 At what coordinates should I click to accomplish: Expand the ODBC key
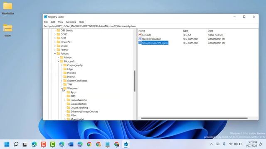pyautogui.click(x=55, y=34)
